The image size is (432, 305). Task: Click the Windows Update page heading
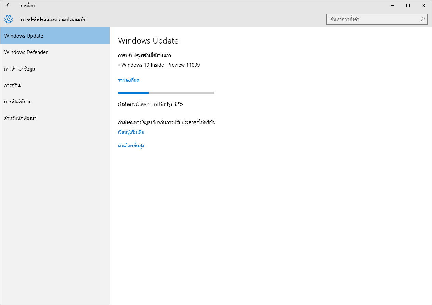(x=148, y=41)
